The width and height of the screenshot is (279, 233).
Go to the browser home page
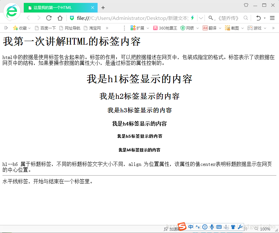60,18
